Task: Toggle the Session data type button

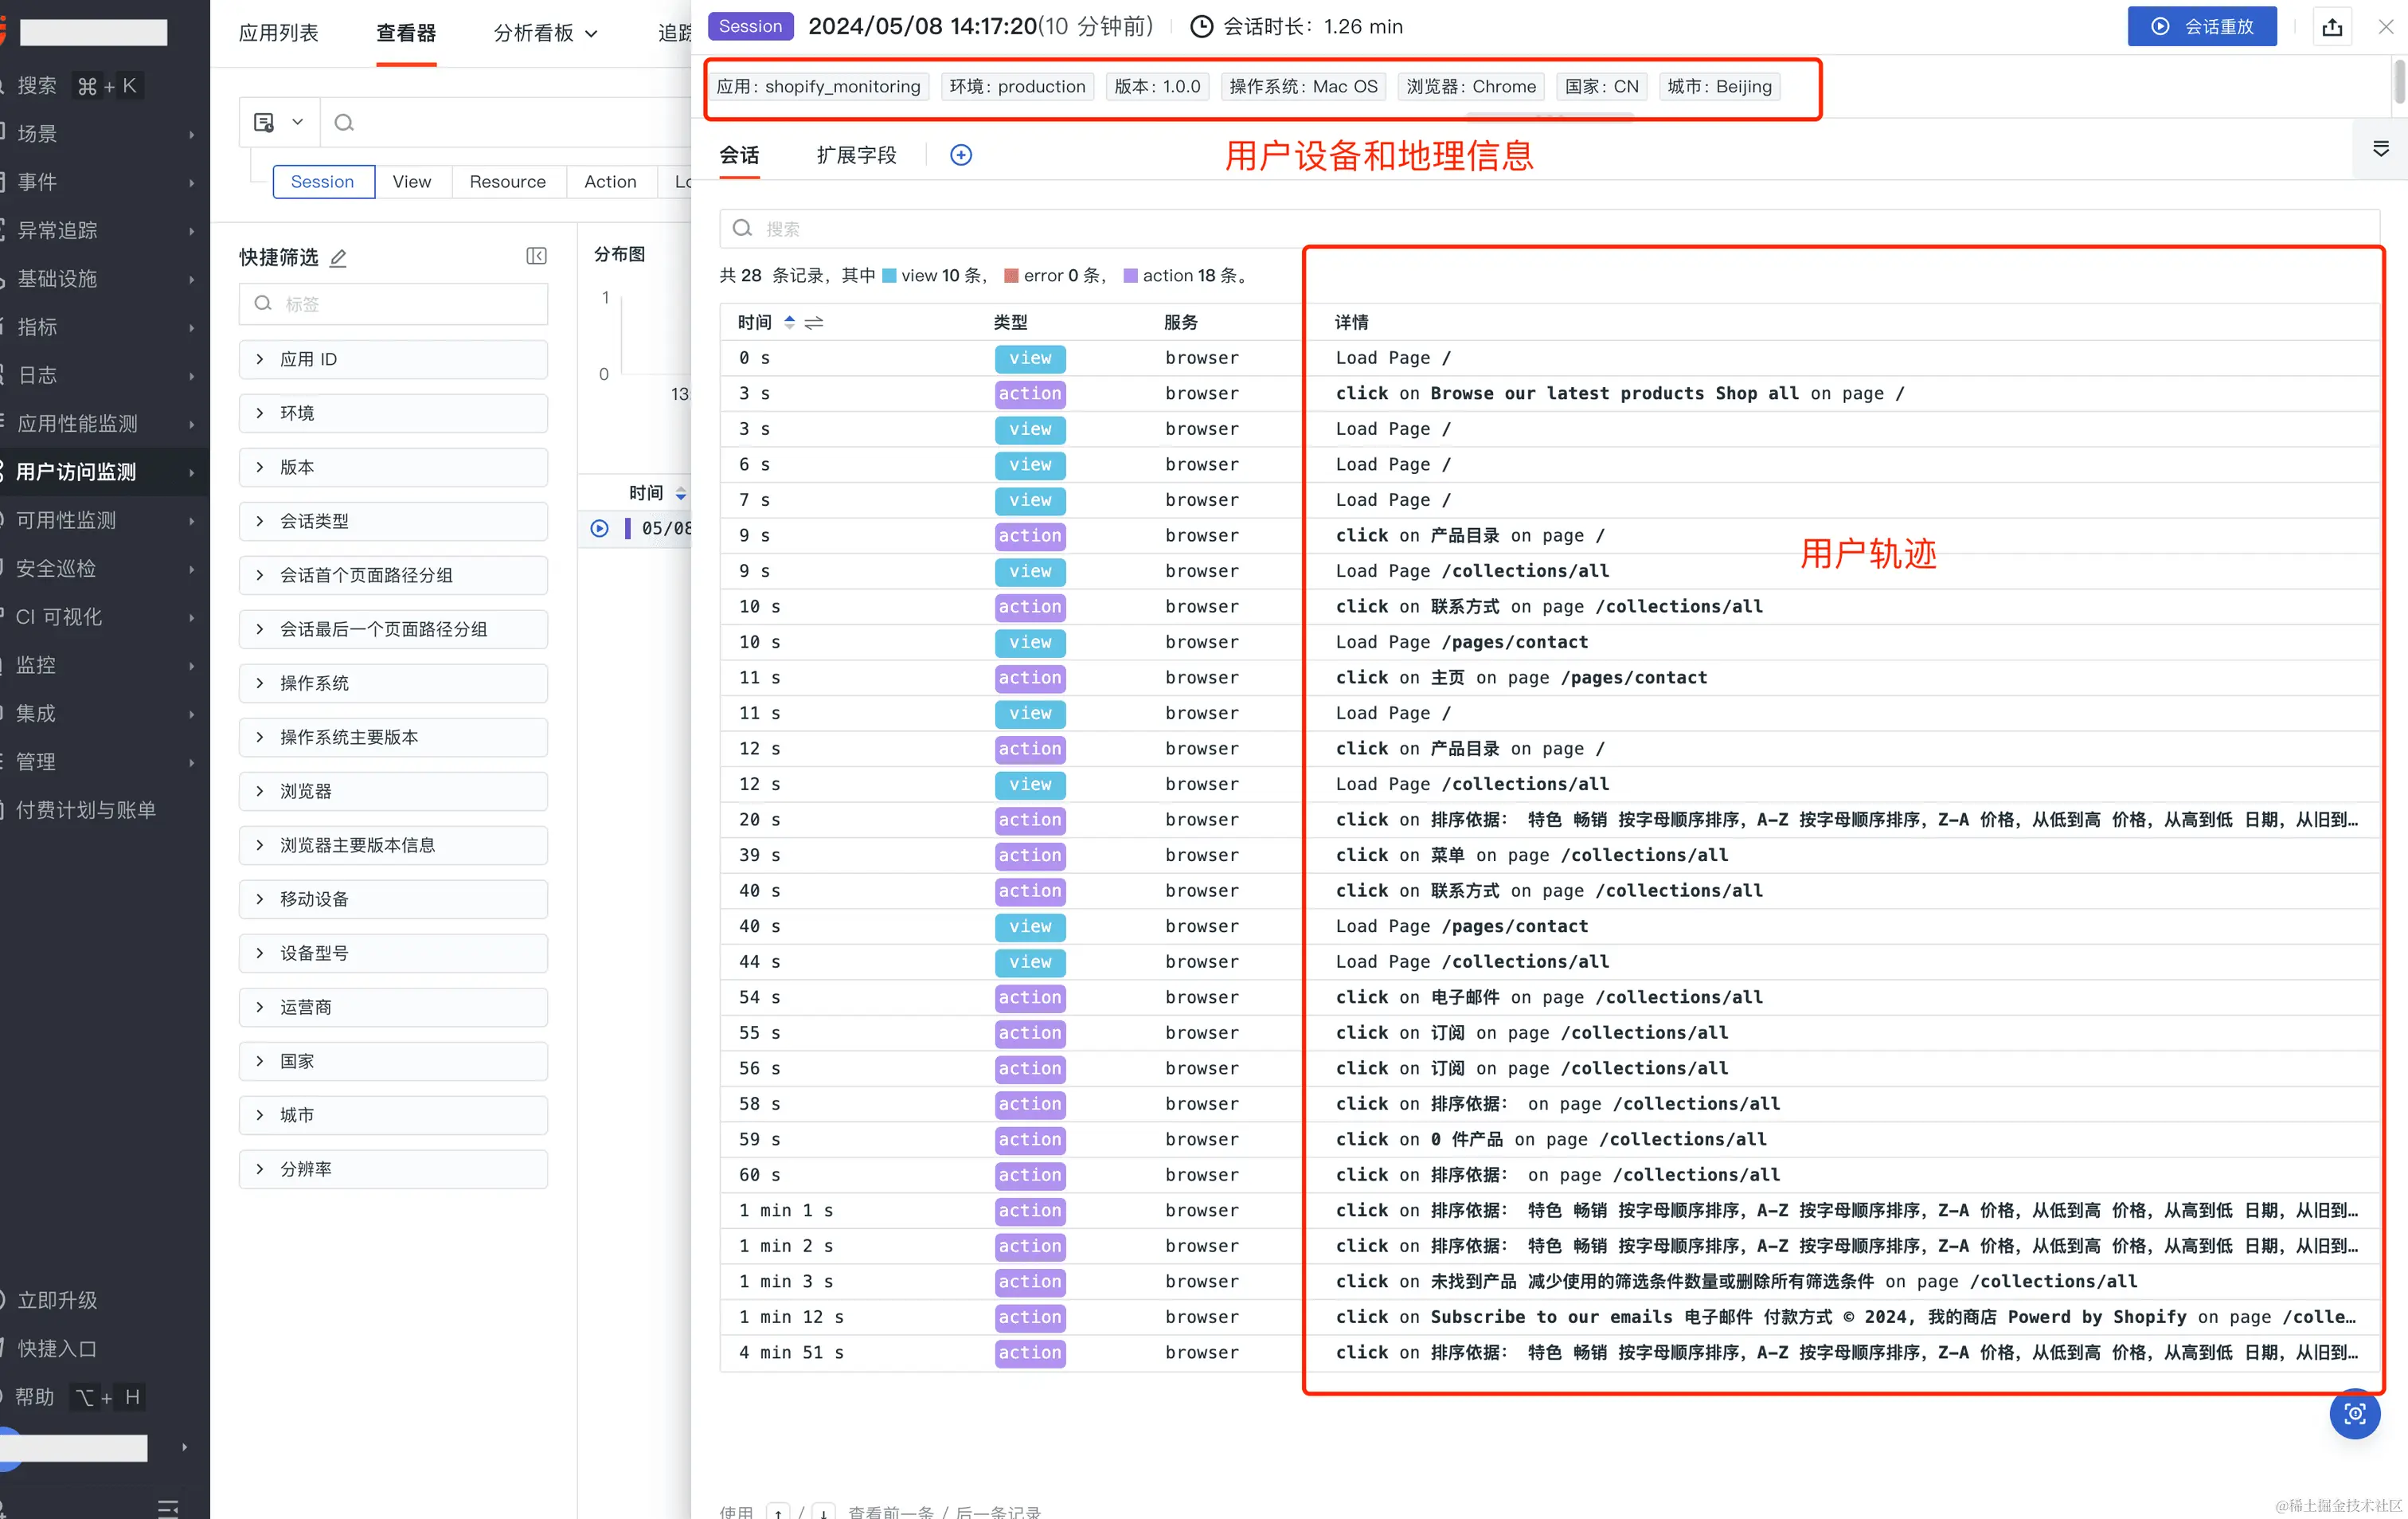Action: 322,182
